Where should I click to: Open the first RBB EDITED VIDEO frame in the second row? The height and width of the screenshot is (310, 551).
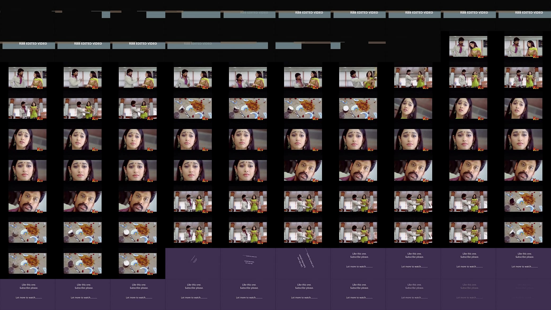tap(28, 46)
